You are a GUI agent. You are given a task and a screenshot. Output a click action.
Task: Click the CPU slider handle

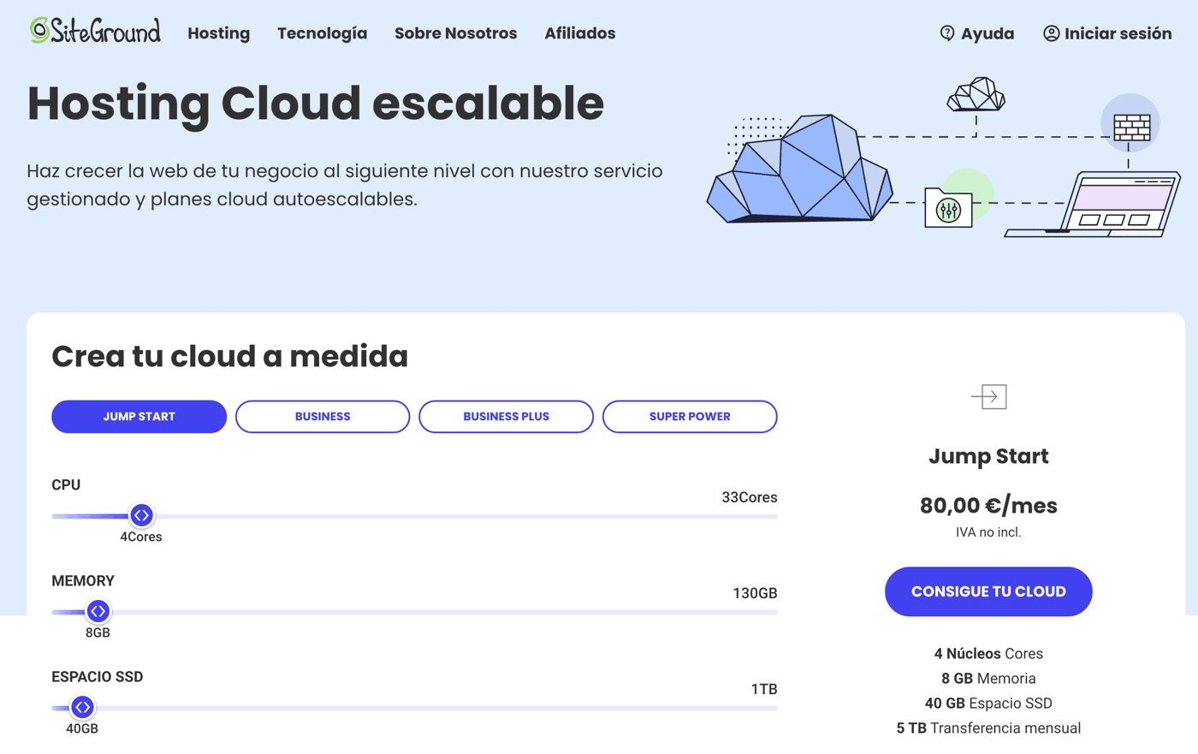141,515
